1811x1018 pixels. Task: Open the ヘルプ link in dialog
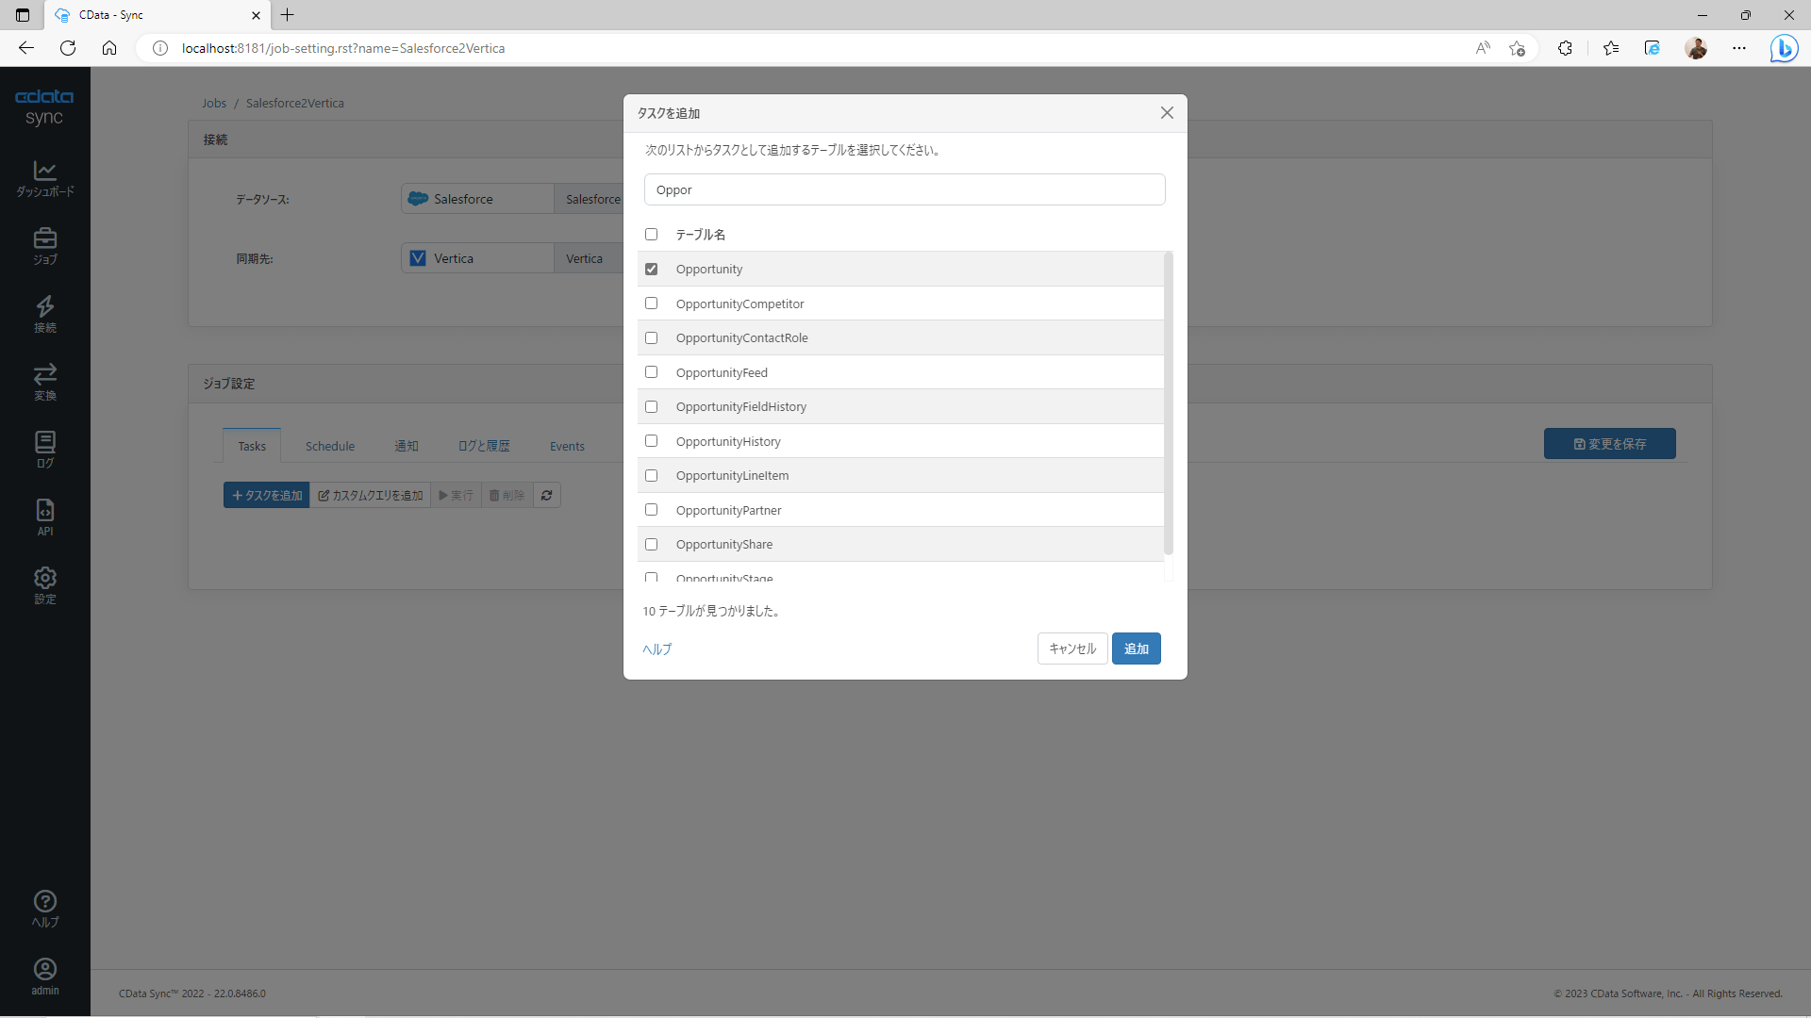[656, 649]
